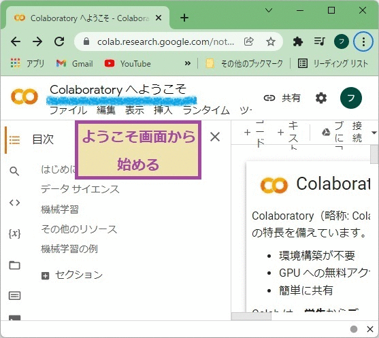Close the bottom status bar
The image size is (379, 338).
point(370,329)
